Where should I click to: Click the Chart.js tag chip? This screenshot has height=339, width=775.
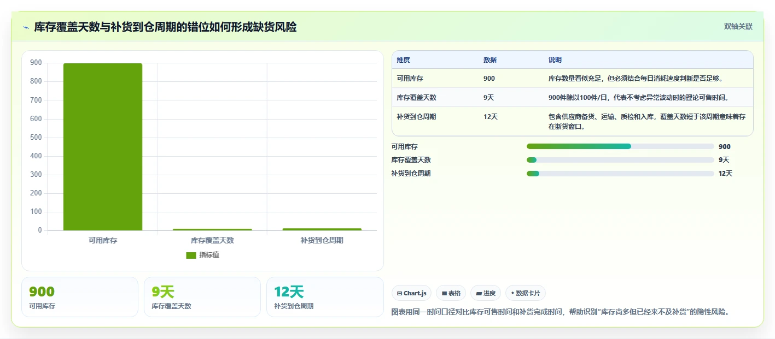point(411,293)
